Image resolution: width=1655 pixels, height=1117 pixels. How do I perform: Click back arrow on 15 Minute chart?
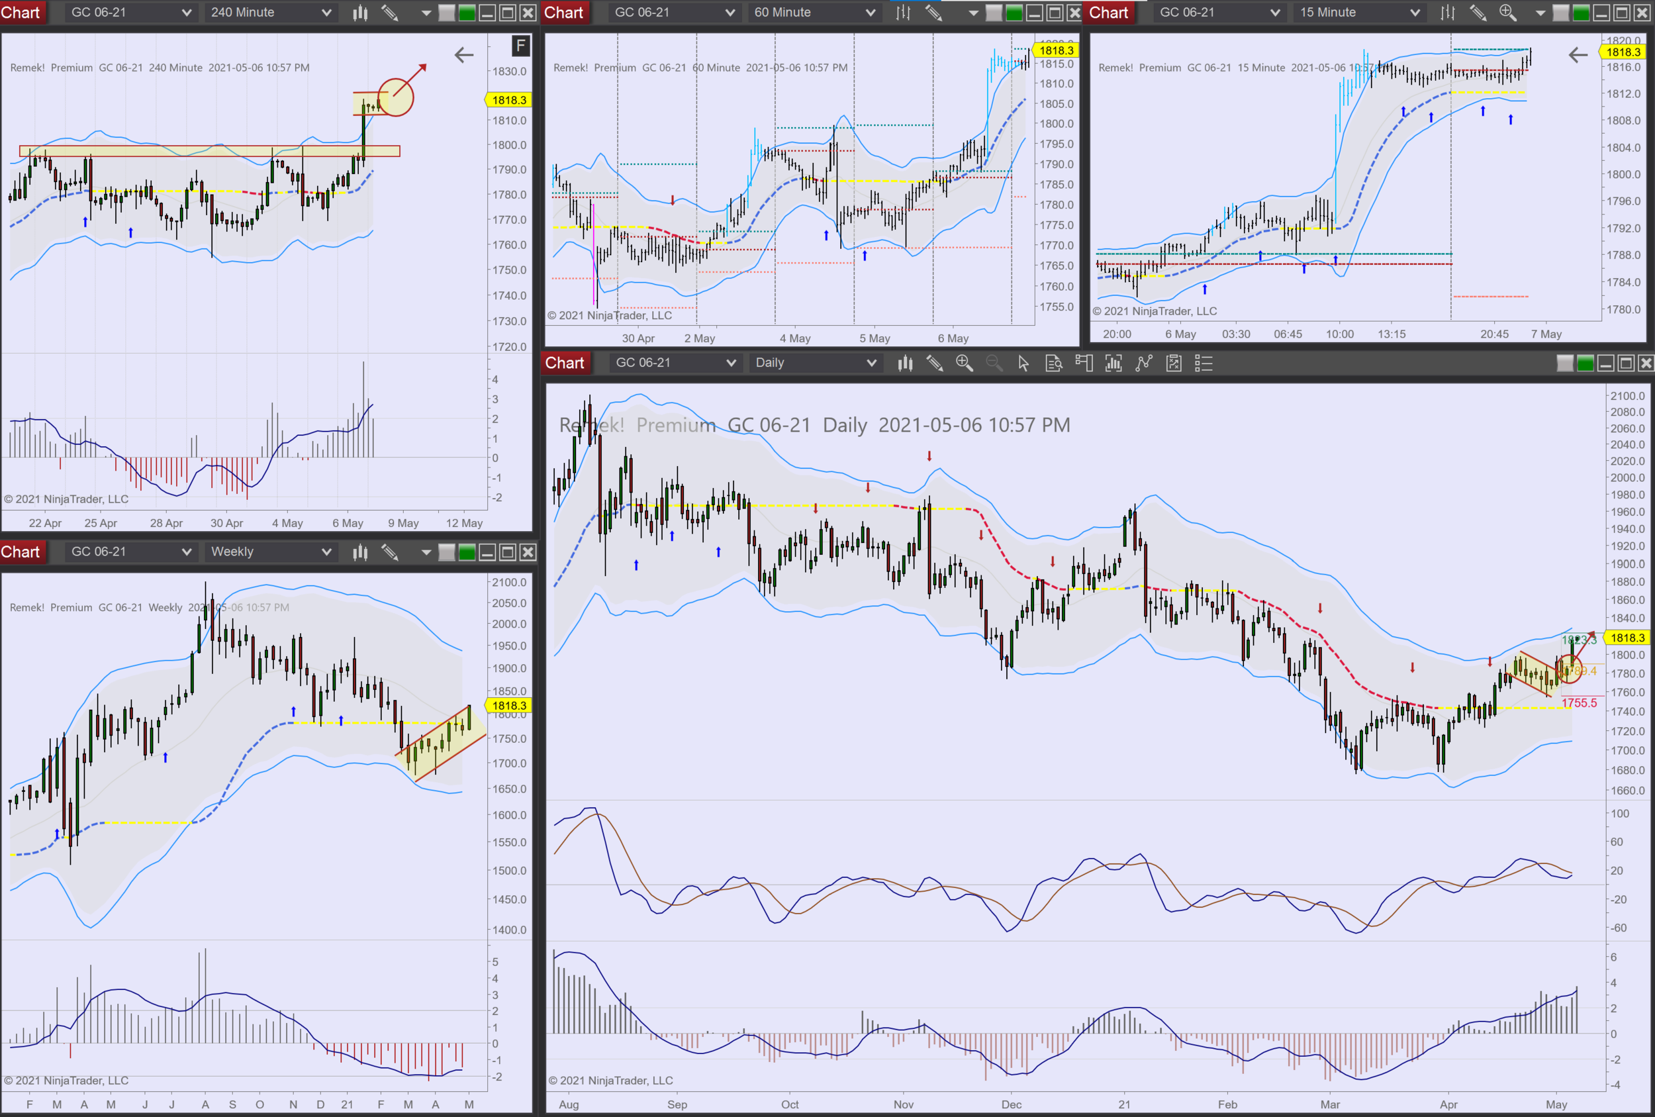coord(1578,55)
